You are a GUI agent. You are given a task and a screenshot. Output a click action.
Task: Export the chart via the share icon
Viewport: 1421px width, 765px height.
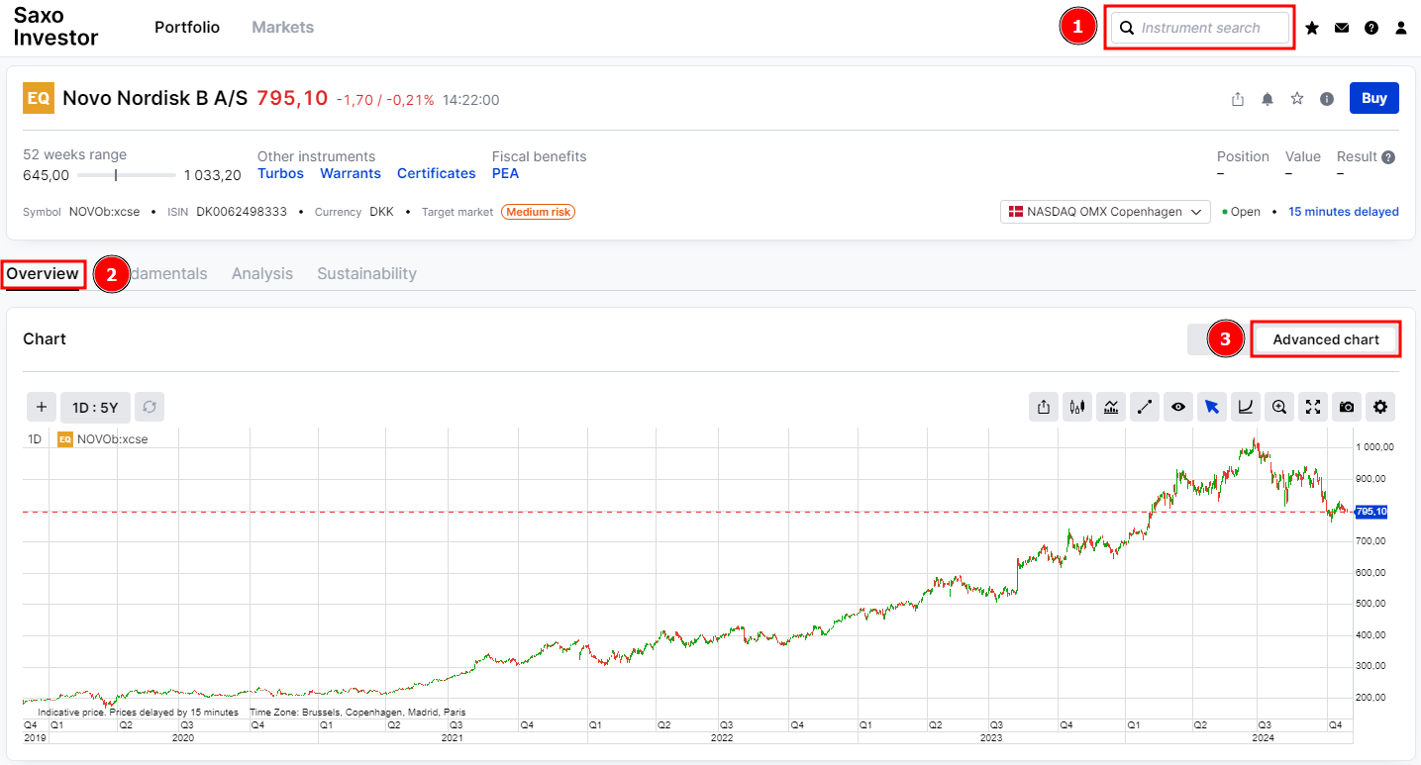[x=1044, y=407]
